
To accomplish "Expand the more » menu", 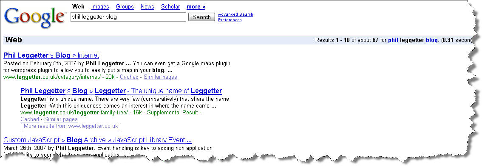I will pos(196,7).
